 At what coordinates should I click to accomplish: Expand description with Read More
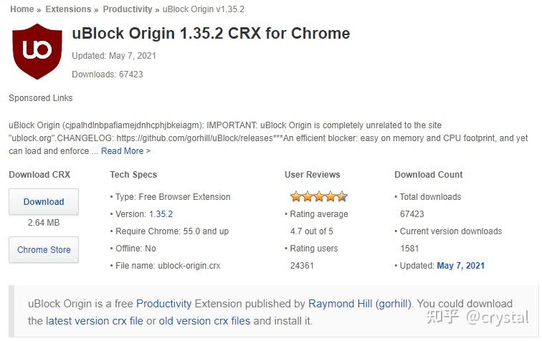click(125, 151)
